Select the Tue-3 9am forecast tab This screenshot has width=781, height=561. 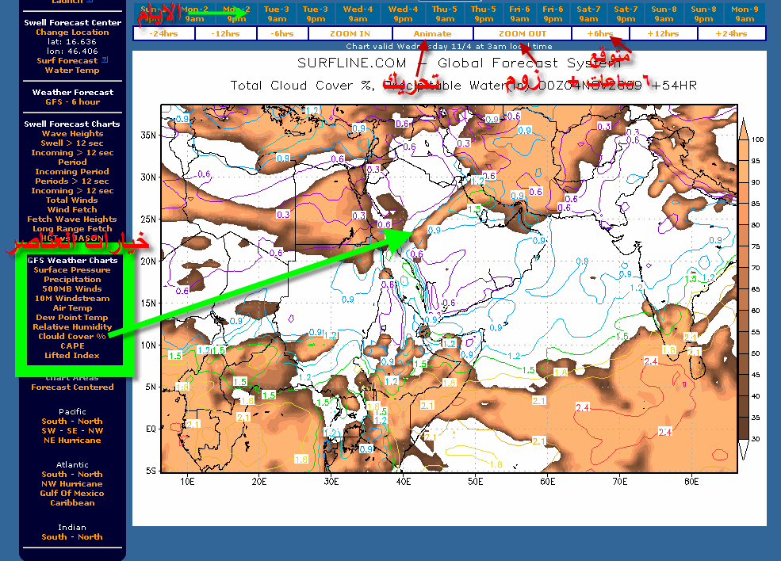277,14
